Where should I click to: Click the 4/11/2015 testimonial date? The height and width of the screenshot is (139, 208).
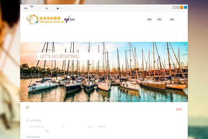[x=36, y=120]
